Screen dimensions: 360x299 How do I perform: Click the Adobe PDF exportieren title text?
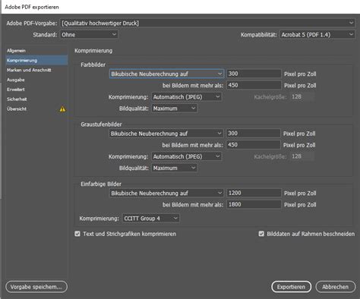coord(32,7)
